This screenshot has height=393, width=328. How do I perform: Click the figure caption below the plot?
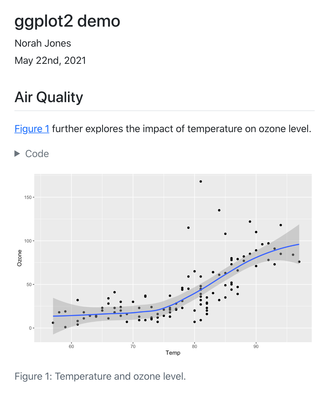click(x=101, y=376)
